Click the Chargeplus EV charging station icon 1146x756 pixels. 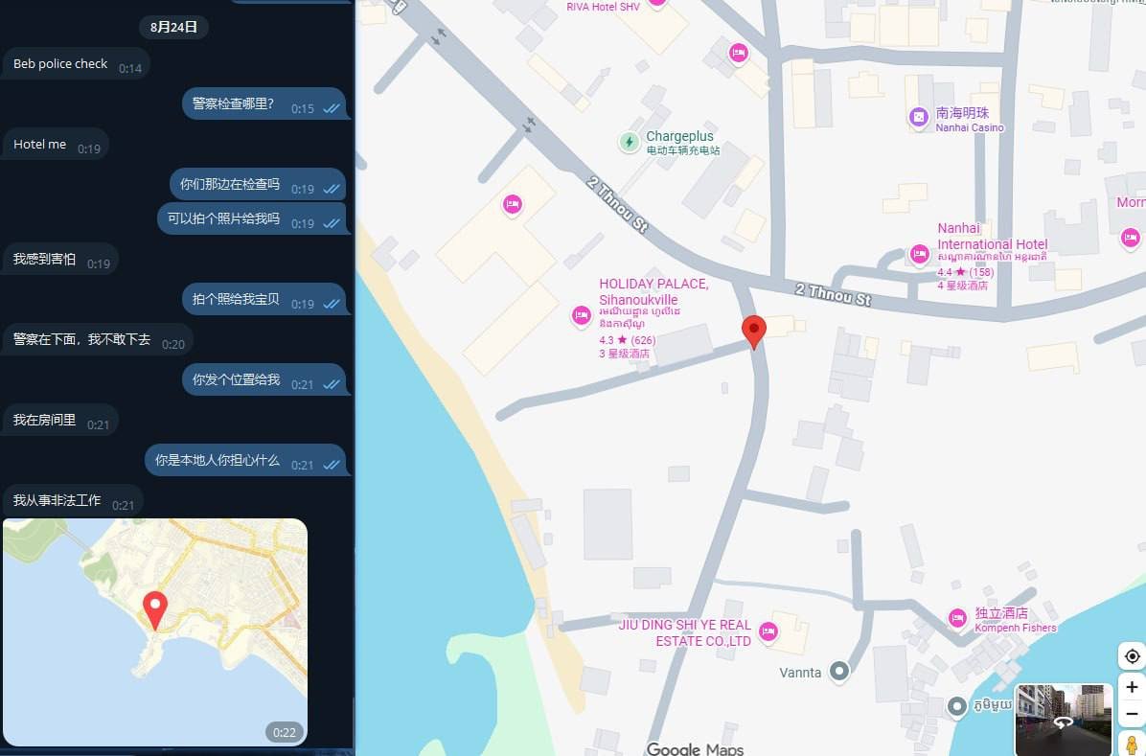pyautogui.click(x=629, y=142)
